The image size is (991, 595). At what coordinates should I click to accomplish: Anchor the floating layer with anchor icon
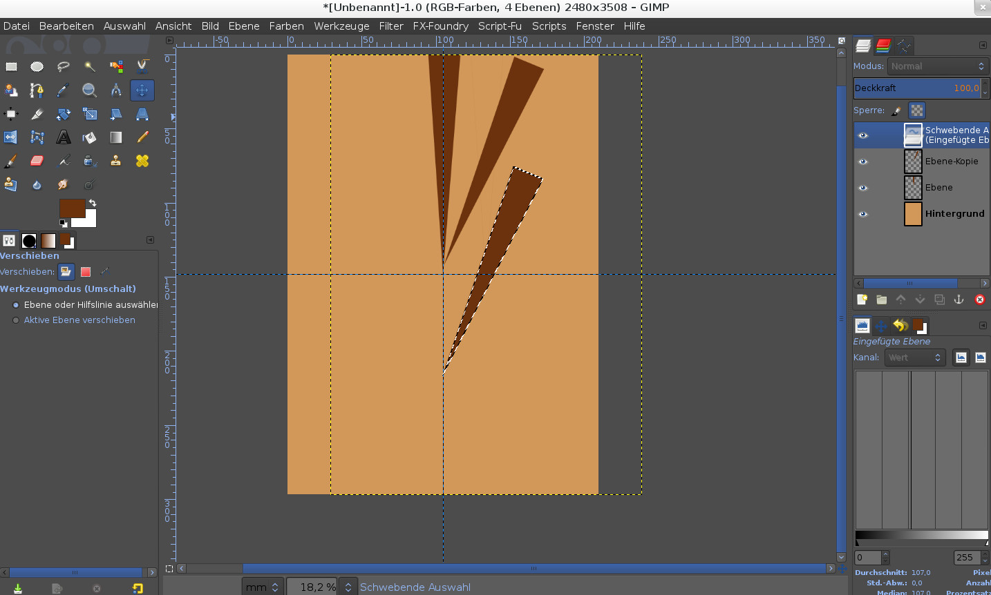pos(959,300)
